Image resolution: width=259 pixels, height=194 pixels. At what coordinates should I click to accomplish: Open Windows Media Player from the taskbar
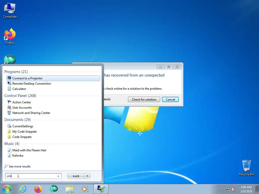click(x=85, y=189)
